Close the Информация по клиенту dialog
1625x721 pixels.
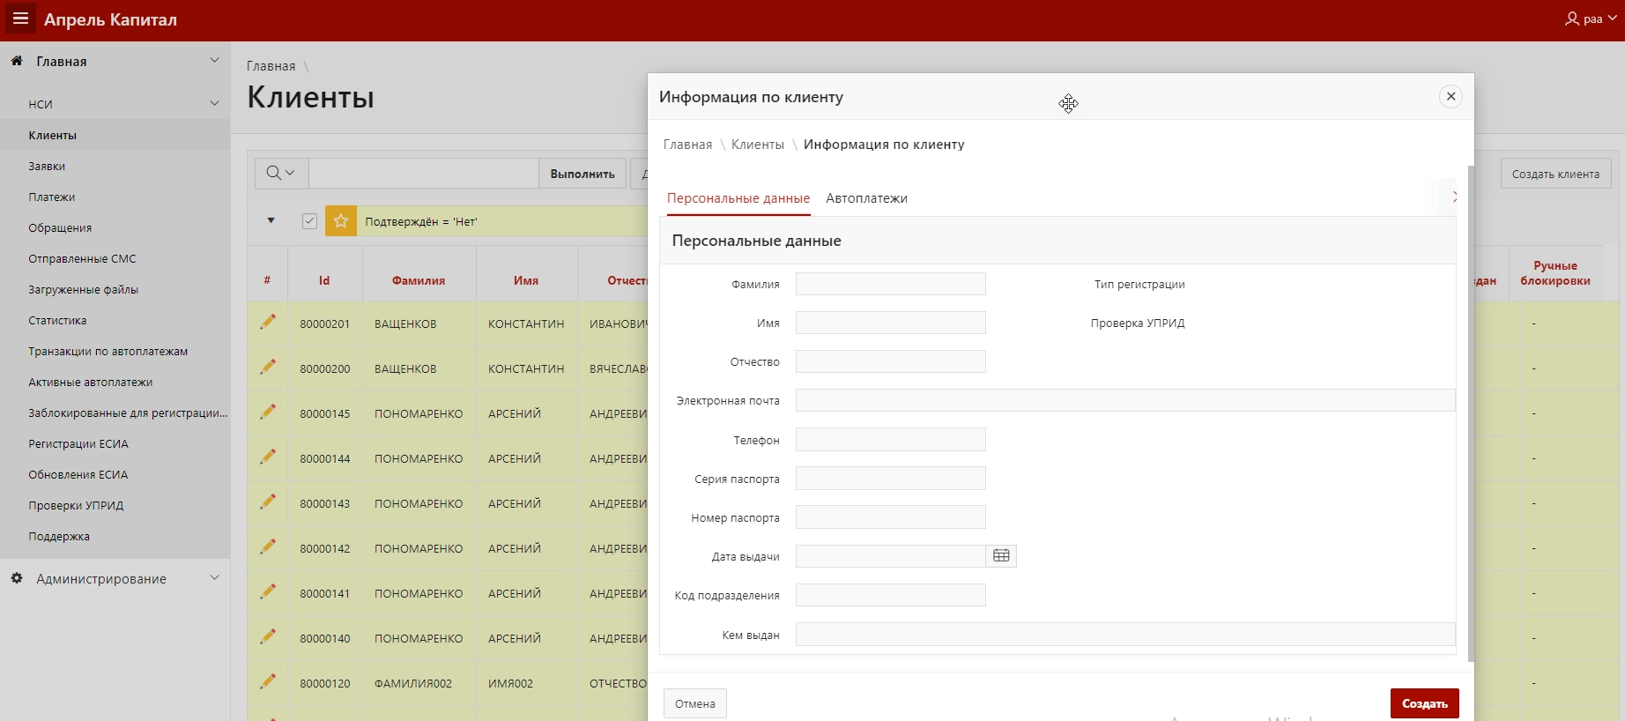[1451, 96]
